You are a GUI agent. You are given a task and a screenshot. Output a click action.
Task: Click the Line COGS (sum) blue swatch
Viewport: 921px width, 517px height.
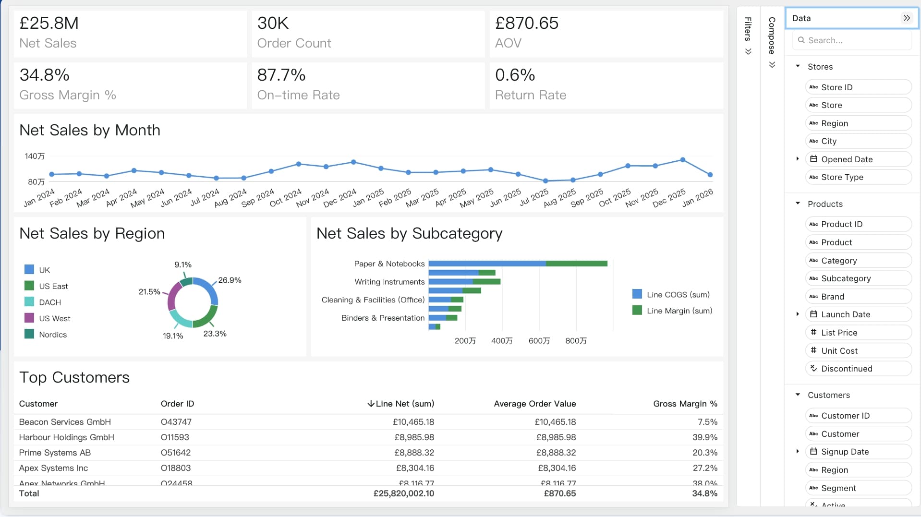pos(637,294)
